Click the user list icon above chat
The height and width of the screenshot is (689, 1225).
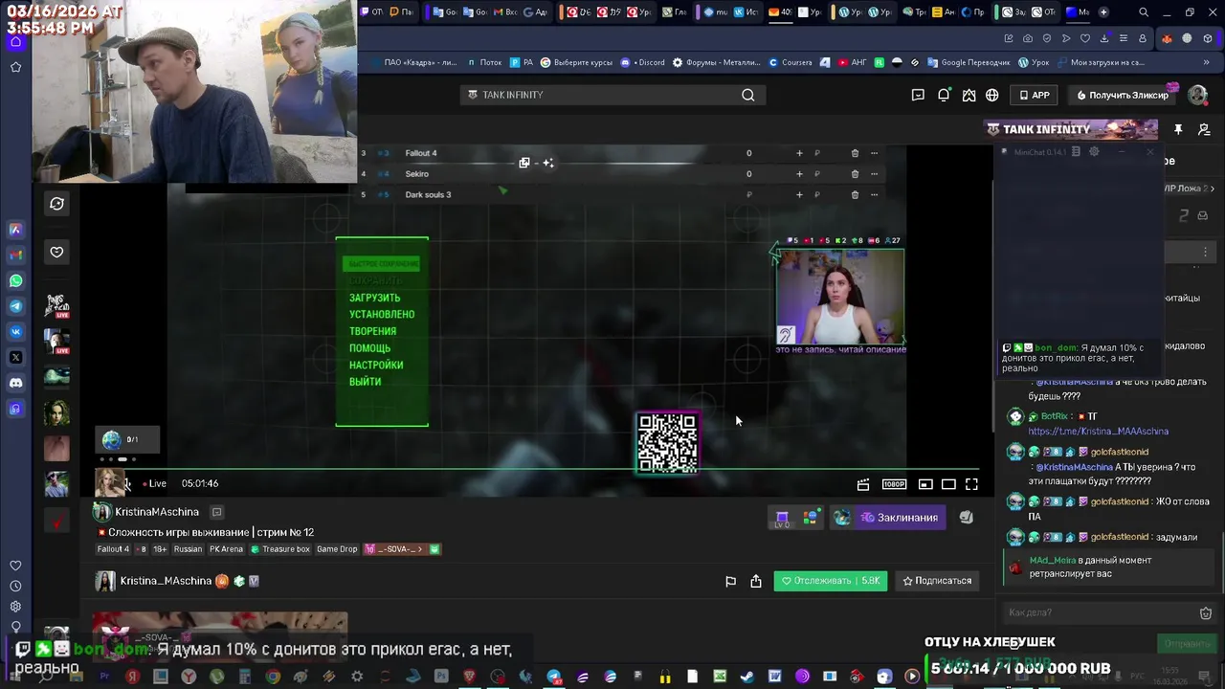tap(1204, 129)
